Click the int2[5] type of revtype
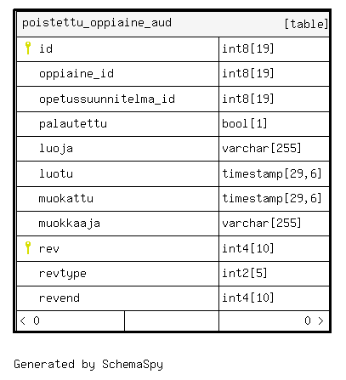 point(245,273)
